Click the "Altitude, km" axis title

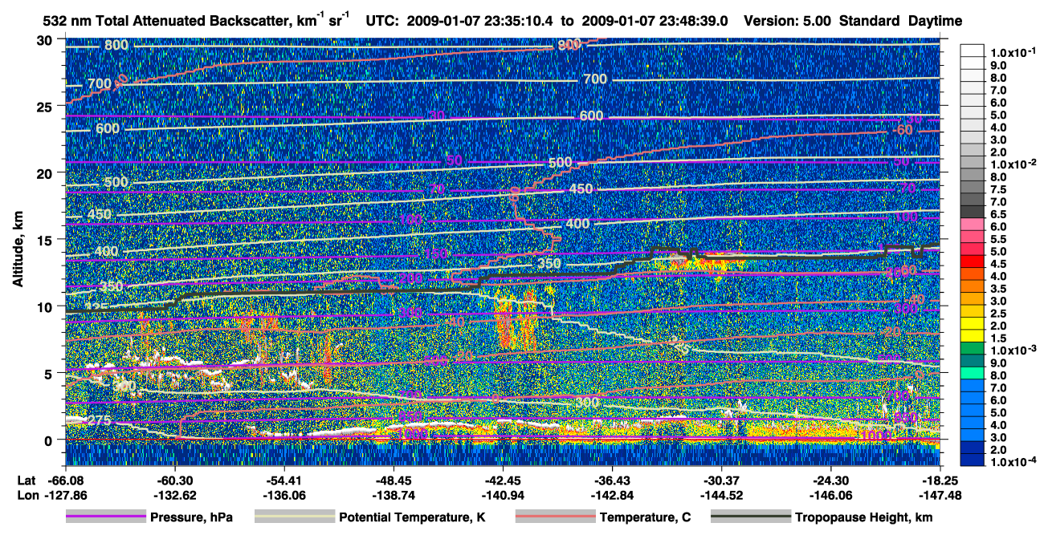coord(18,249)
